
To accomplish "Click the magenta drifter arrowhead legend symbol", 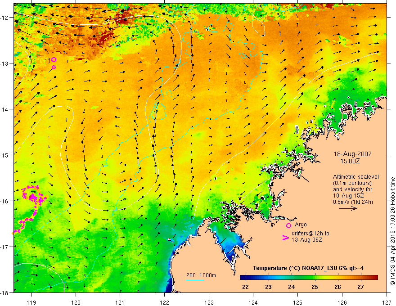I will tap(285, 237).
